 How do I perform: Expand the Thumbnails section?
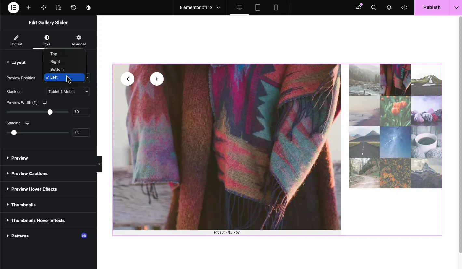coord(48,205)
